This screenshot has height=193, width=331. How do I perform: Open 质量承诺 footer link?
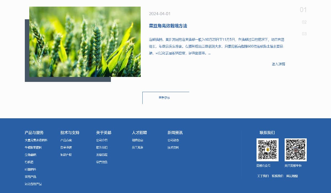click(x=66, y=148)
